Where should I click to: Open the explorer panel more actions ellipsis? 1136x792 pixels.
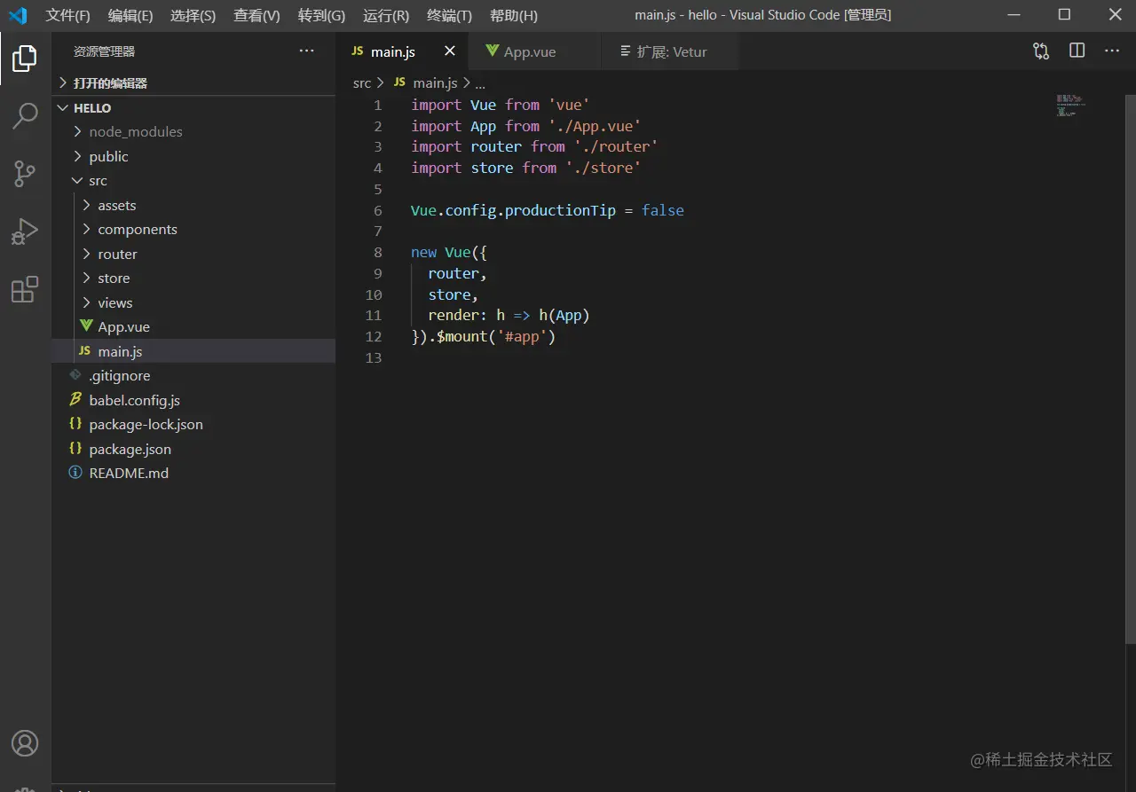click(x=307, y=51)
